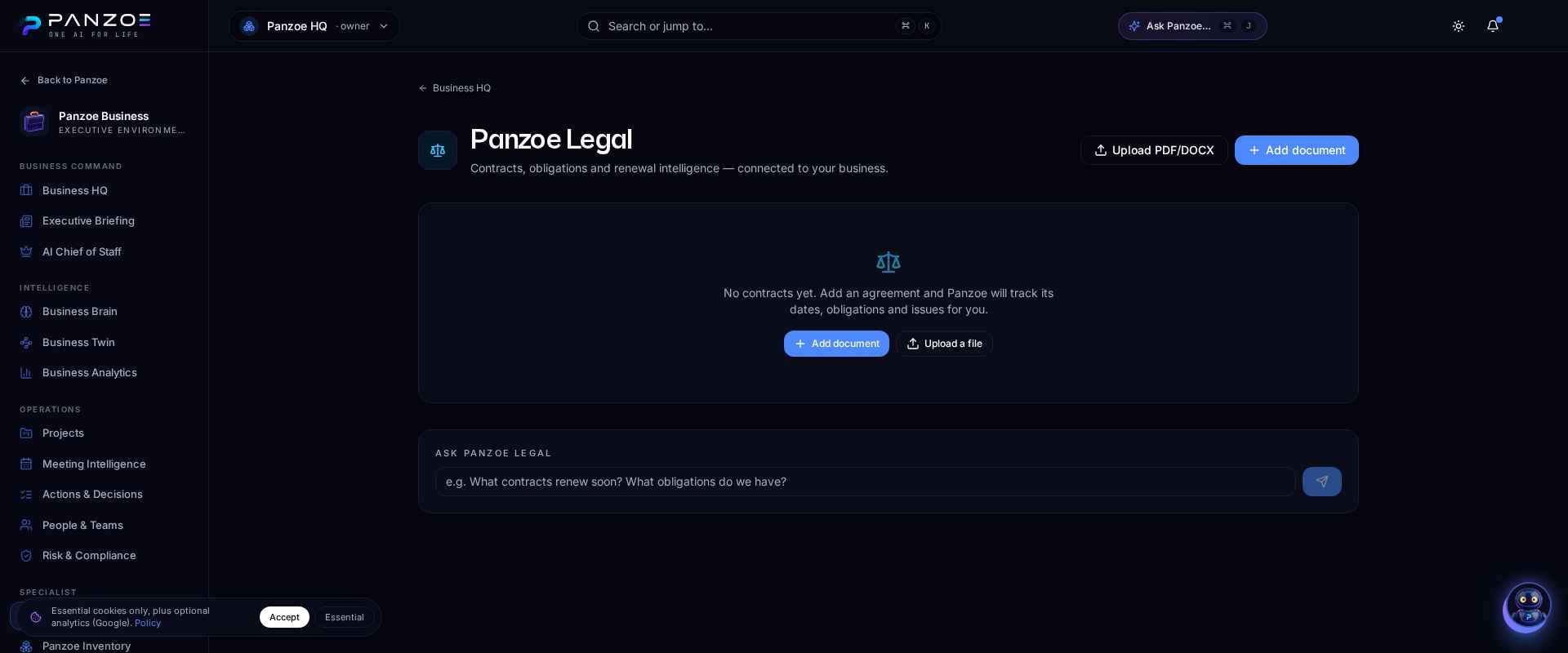The height and width of the screenshot is (653, 1568).
Task: Click Back to Panzoe link
Action: (x=64, y=80)
